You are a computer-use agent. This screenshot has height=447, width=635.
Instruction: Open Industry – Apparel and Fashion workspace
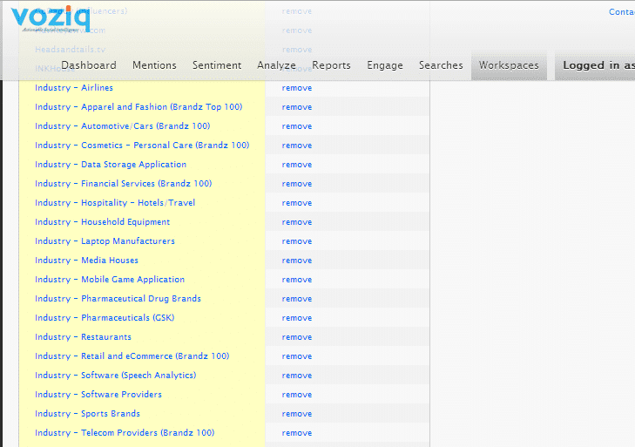138,107
